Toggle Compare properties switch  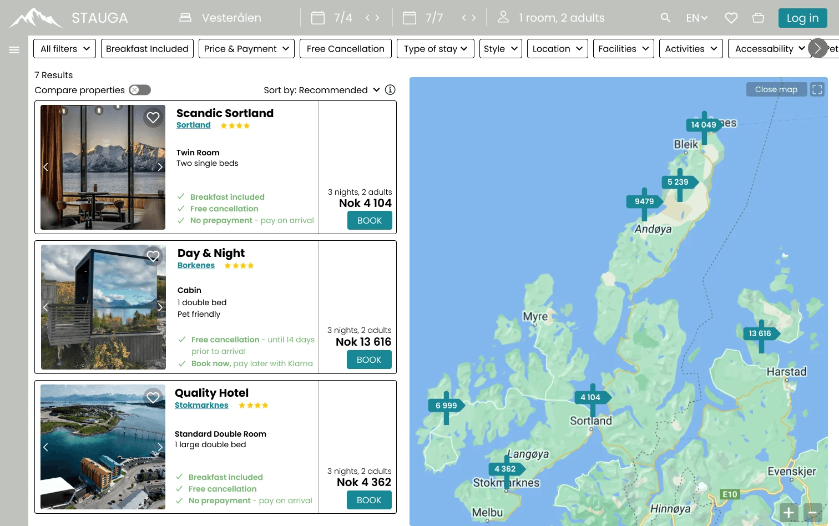pos(140,90)
